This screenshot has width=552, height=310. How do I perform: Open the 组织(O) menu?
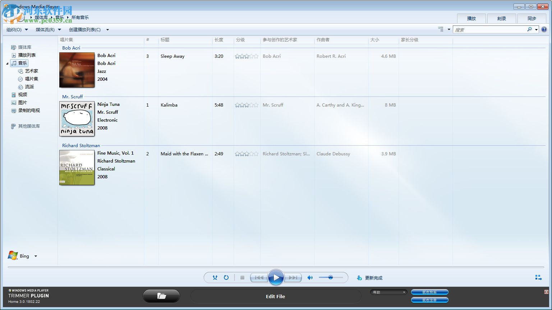pyautogui.click(x=17, y=30)
